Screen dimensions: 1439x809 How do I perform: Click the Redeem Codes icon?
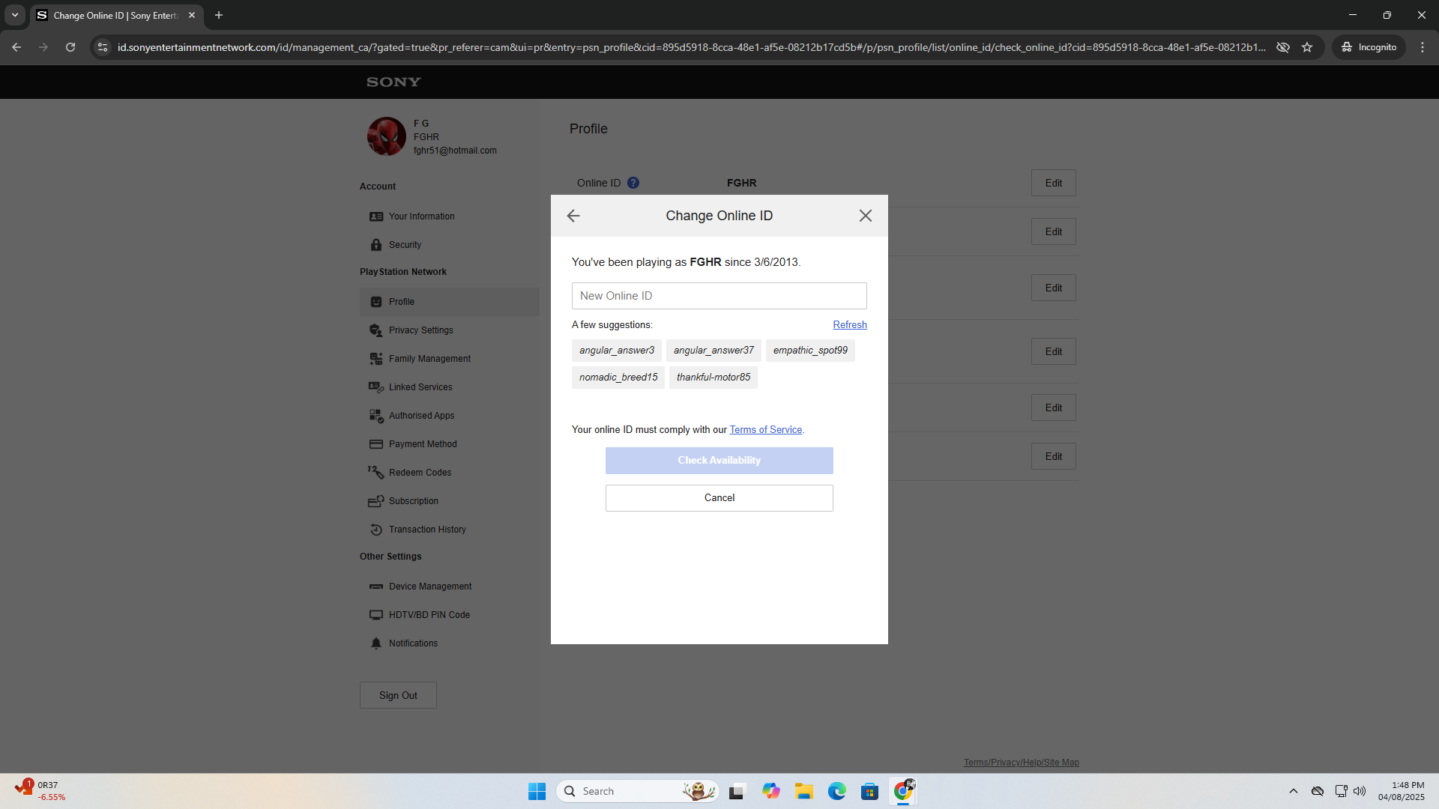click(376, 473)
